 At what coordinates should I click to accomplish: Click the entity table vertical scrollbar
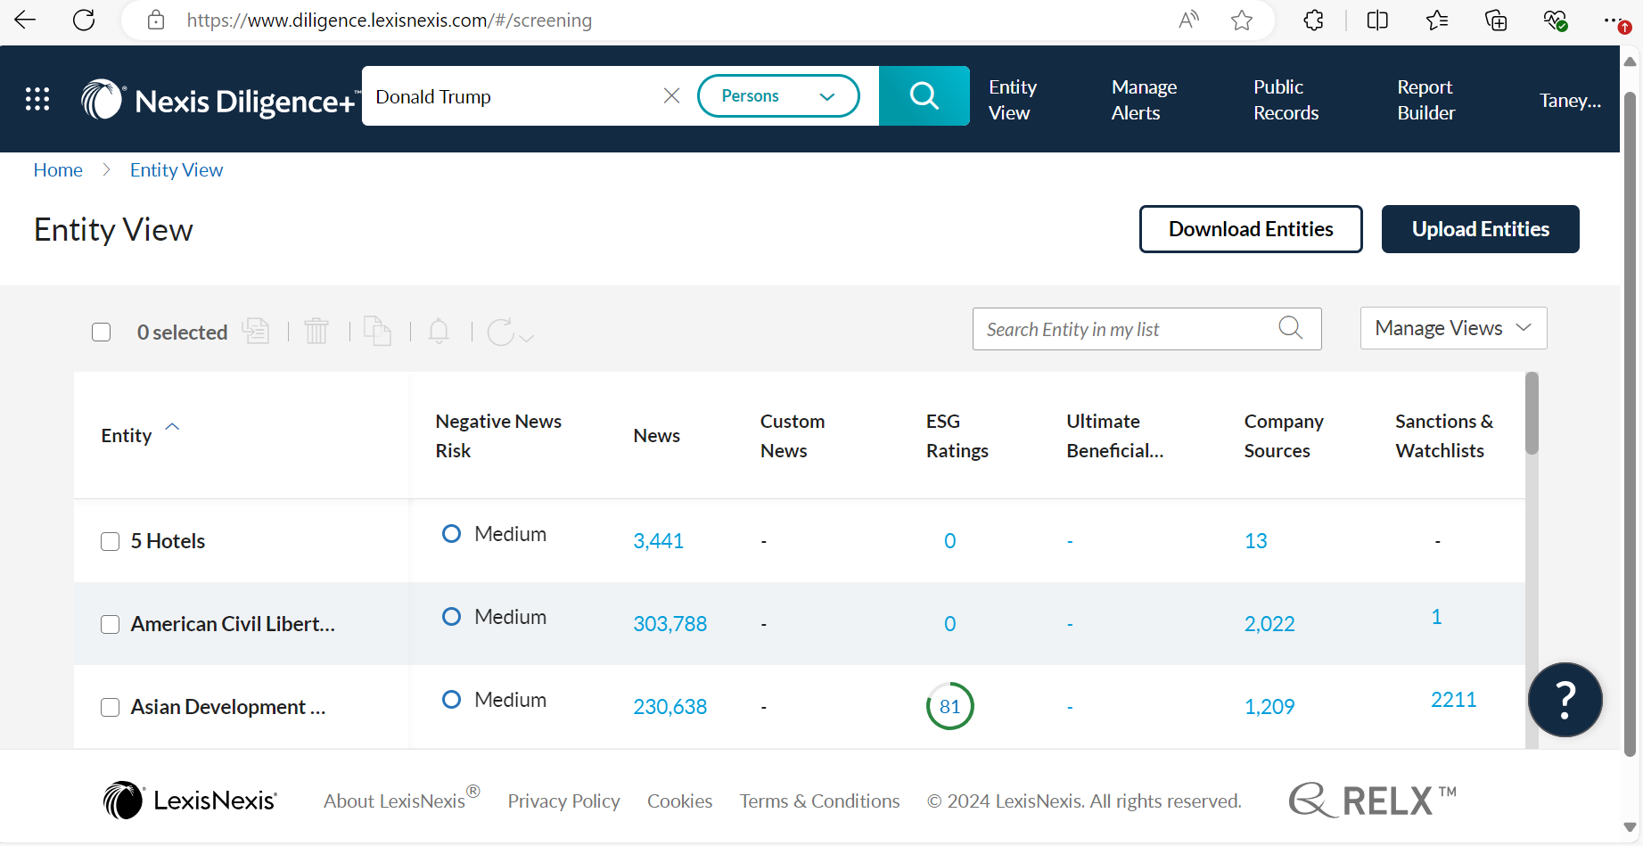[x=1532, y=414]
